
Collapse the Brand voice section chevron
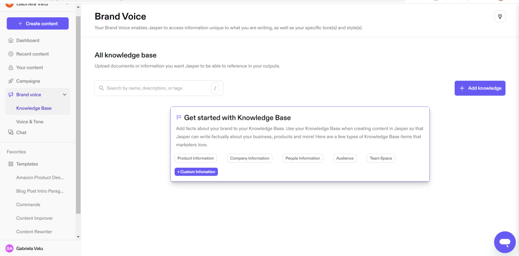click(65, 95)
